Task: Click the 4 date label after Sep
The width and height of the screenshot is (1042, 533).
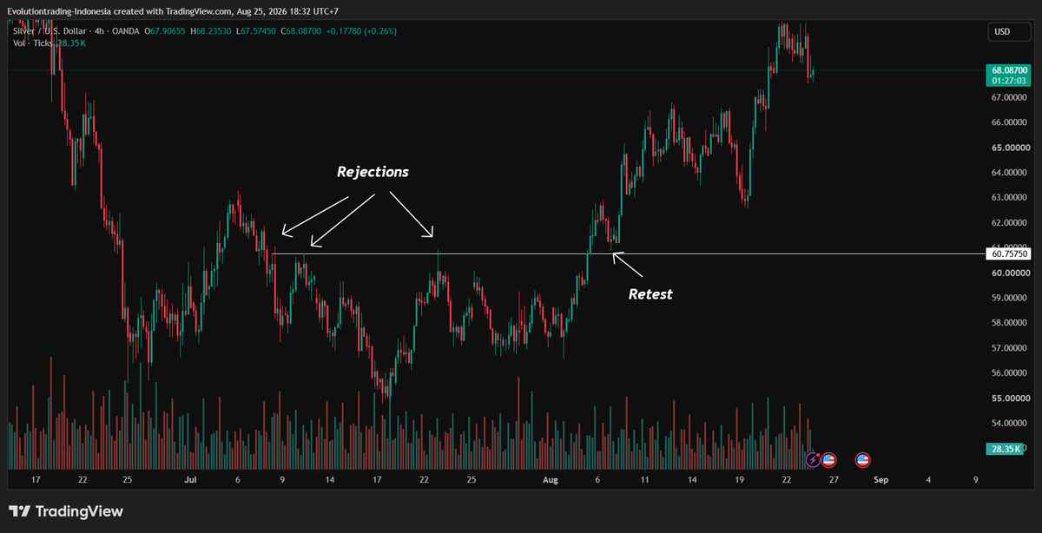Action: (928, 479)
